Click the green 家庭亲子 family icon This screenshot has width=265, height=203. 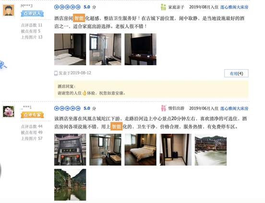point(163,7)
